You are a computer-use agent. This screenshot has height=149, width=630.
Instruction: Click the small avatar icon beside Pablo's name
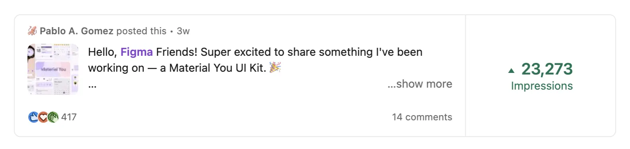(32, 31)
